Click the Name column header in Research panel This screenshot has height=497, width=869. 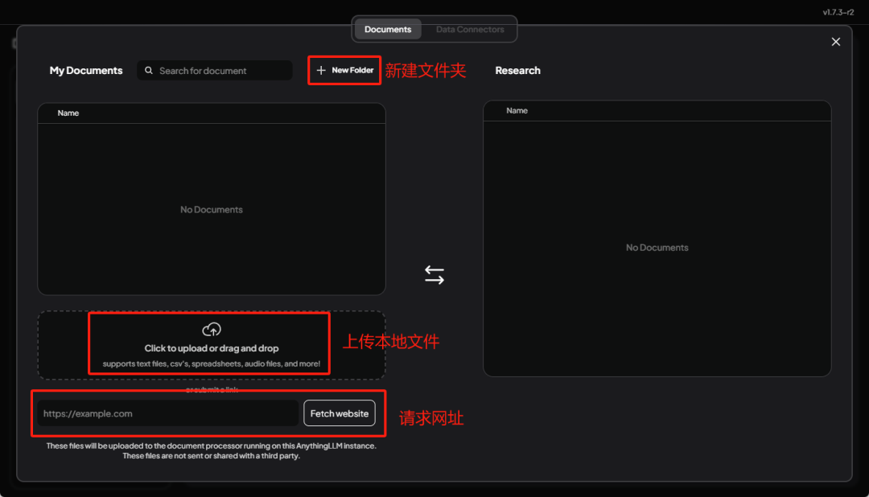coord(517,111)
